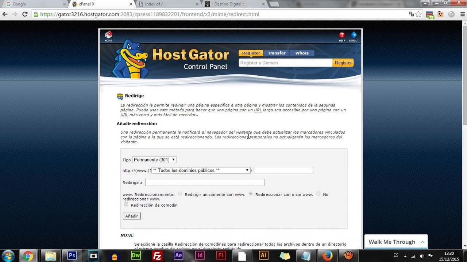Bookmark this page with the star icon

[418, 14]
